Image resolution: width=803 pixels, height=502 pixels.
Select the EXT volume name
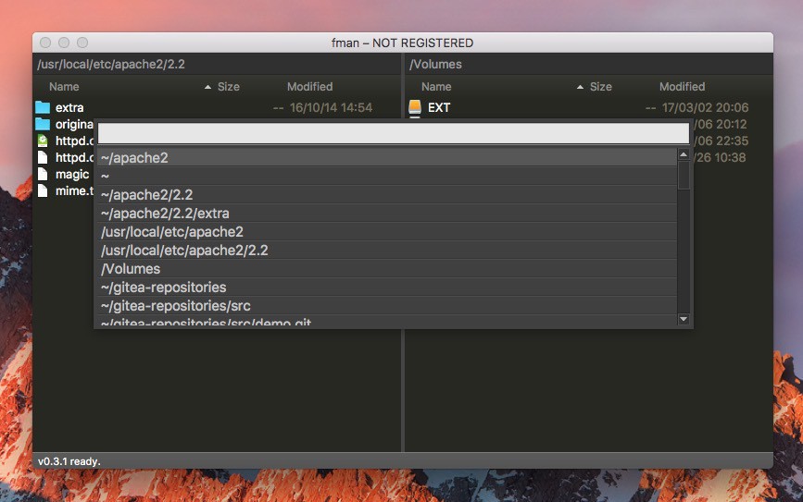click(439, 108)
